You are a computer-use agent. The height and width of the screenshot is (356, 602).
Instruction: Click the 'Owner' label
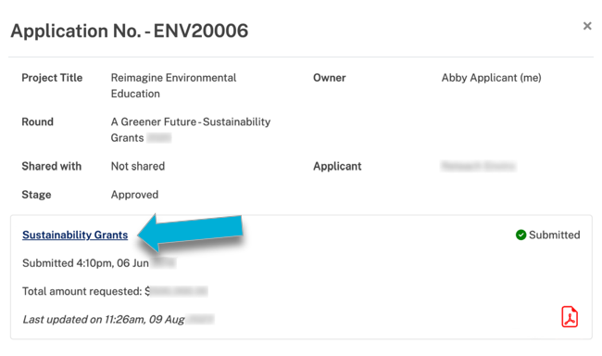click(x=330, y=78)
